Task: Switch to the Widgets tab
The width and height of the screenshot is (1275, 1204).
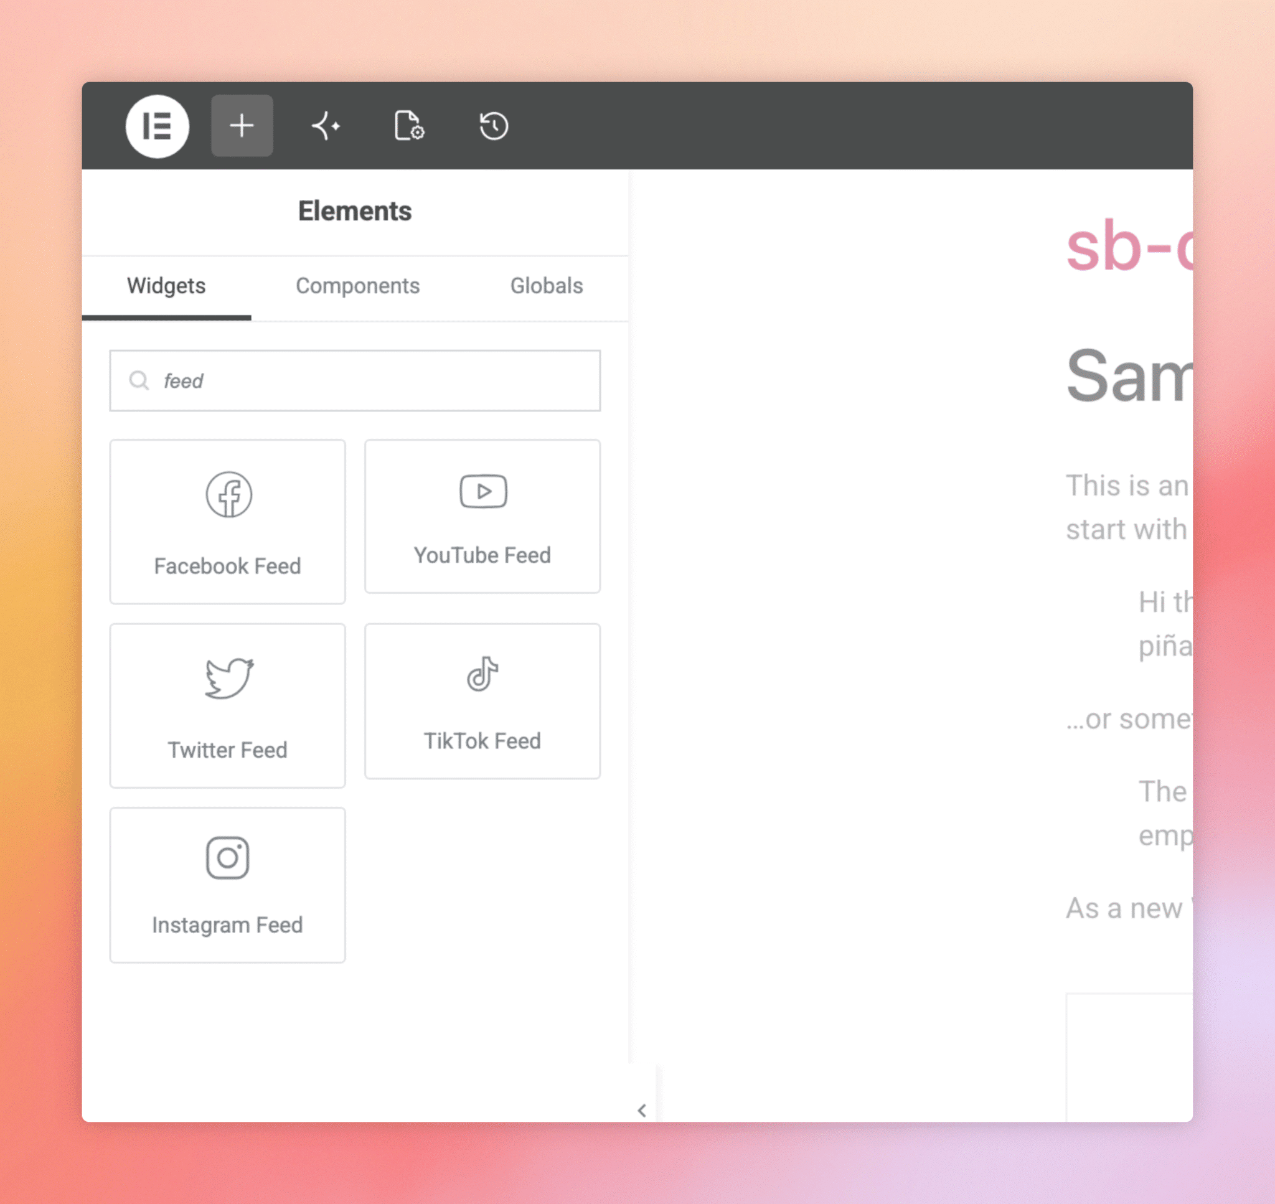Action: [x=166, y=286]
